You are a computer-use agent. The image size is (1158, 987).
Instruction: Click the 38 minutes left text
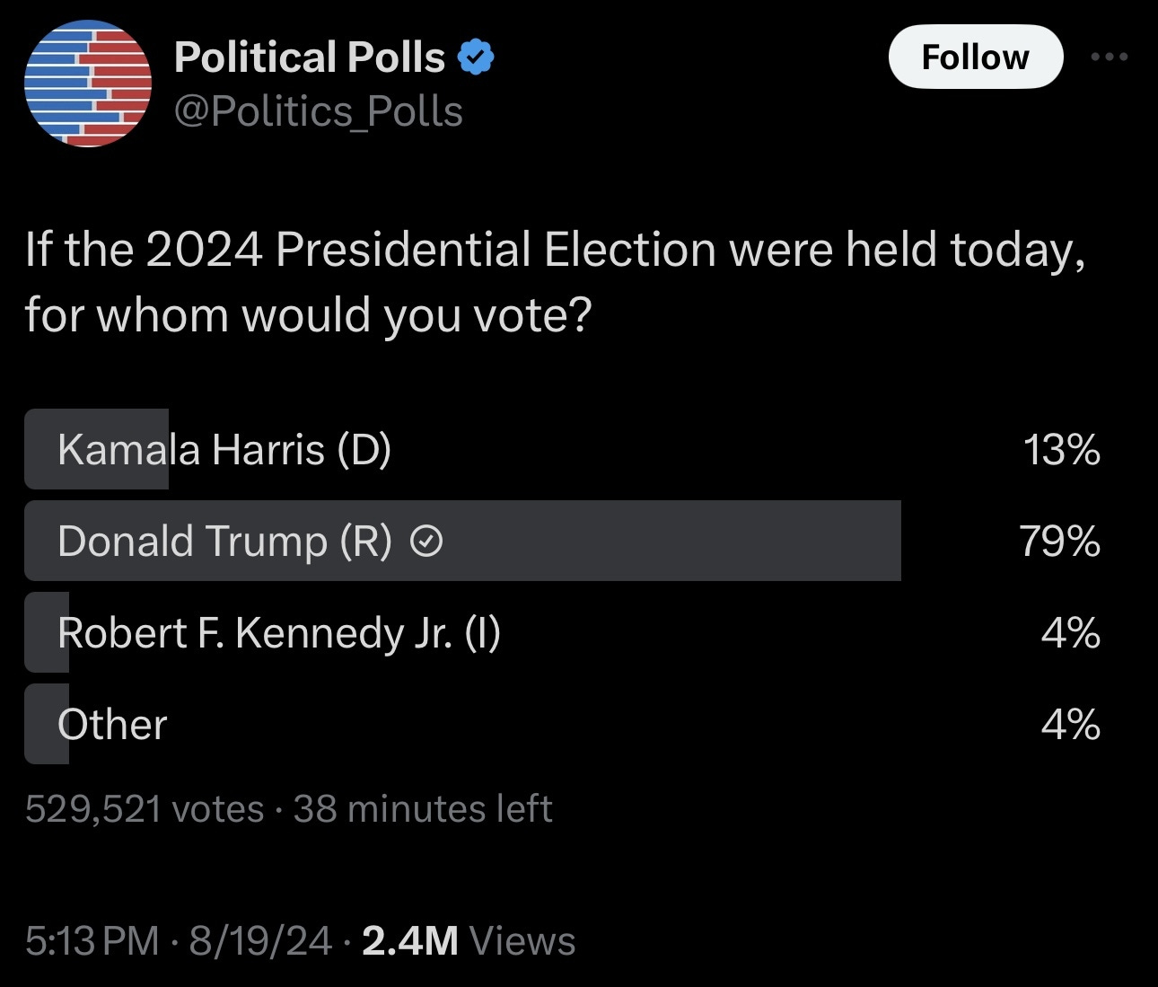(x=423, y=809)
